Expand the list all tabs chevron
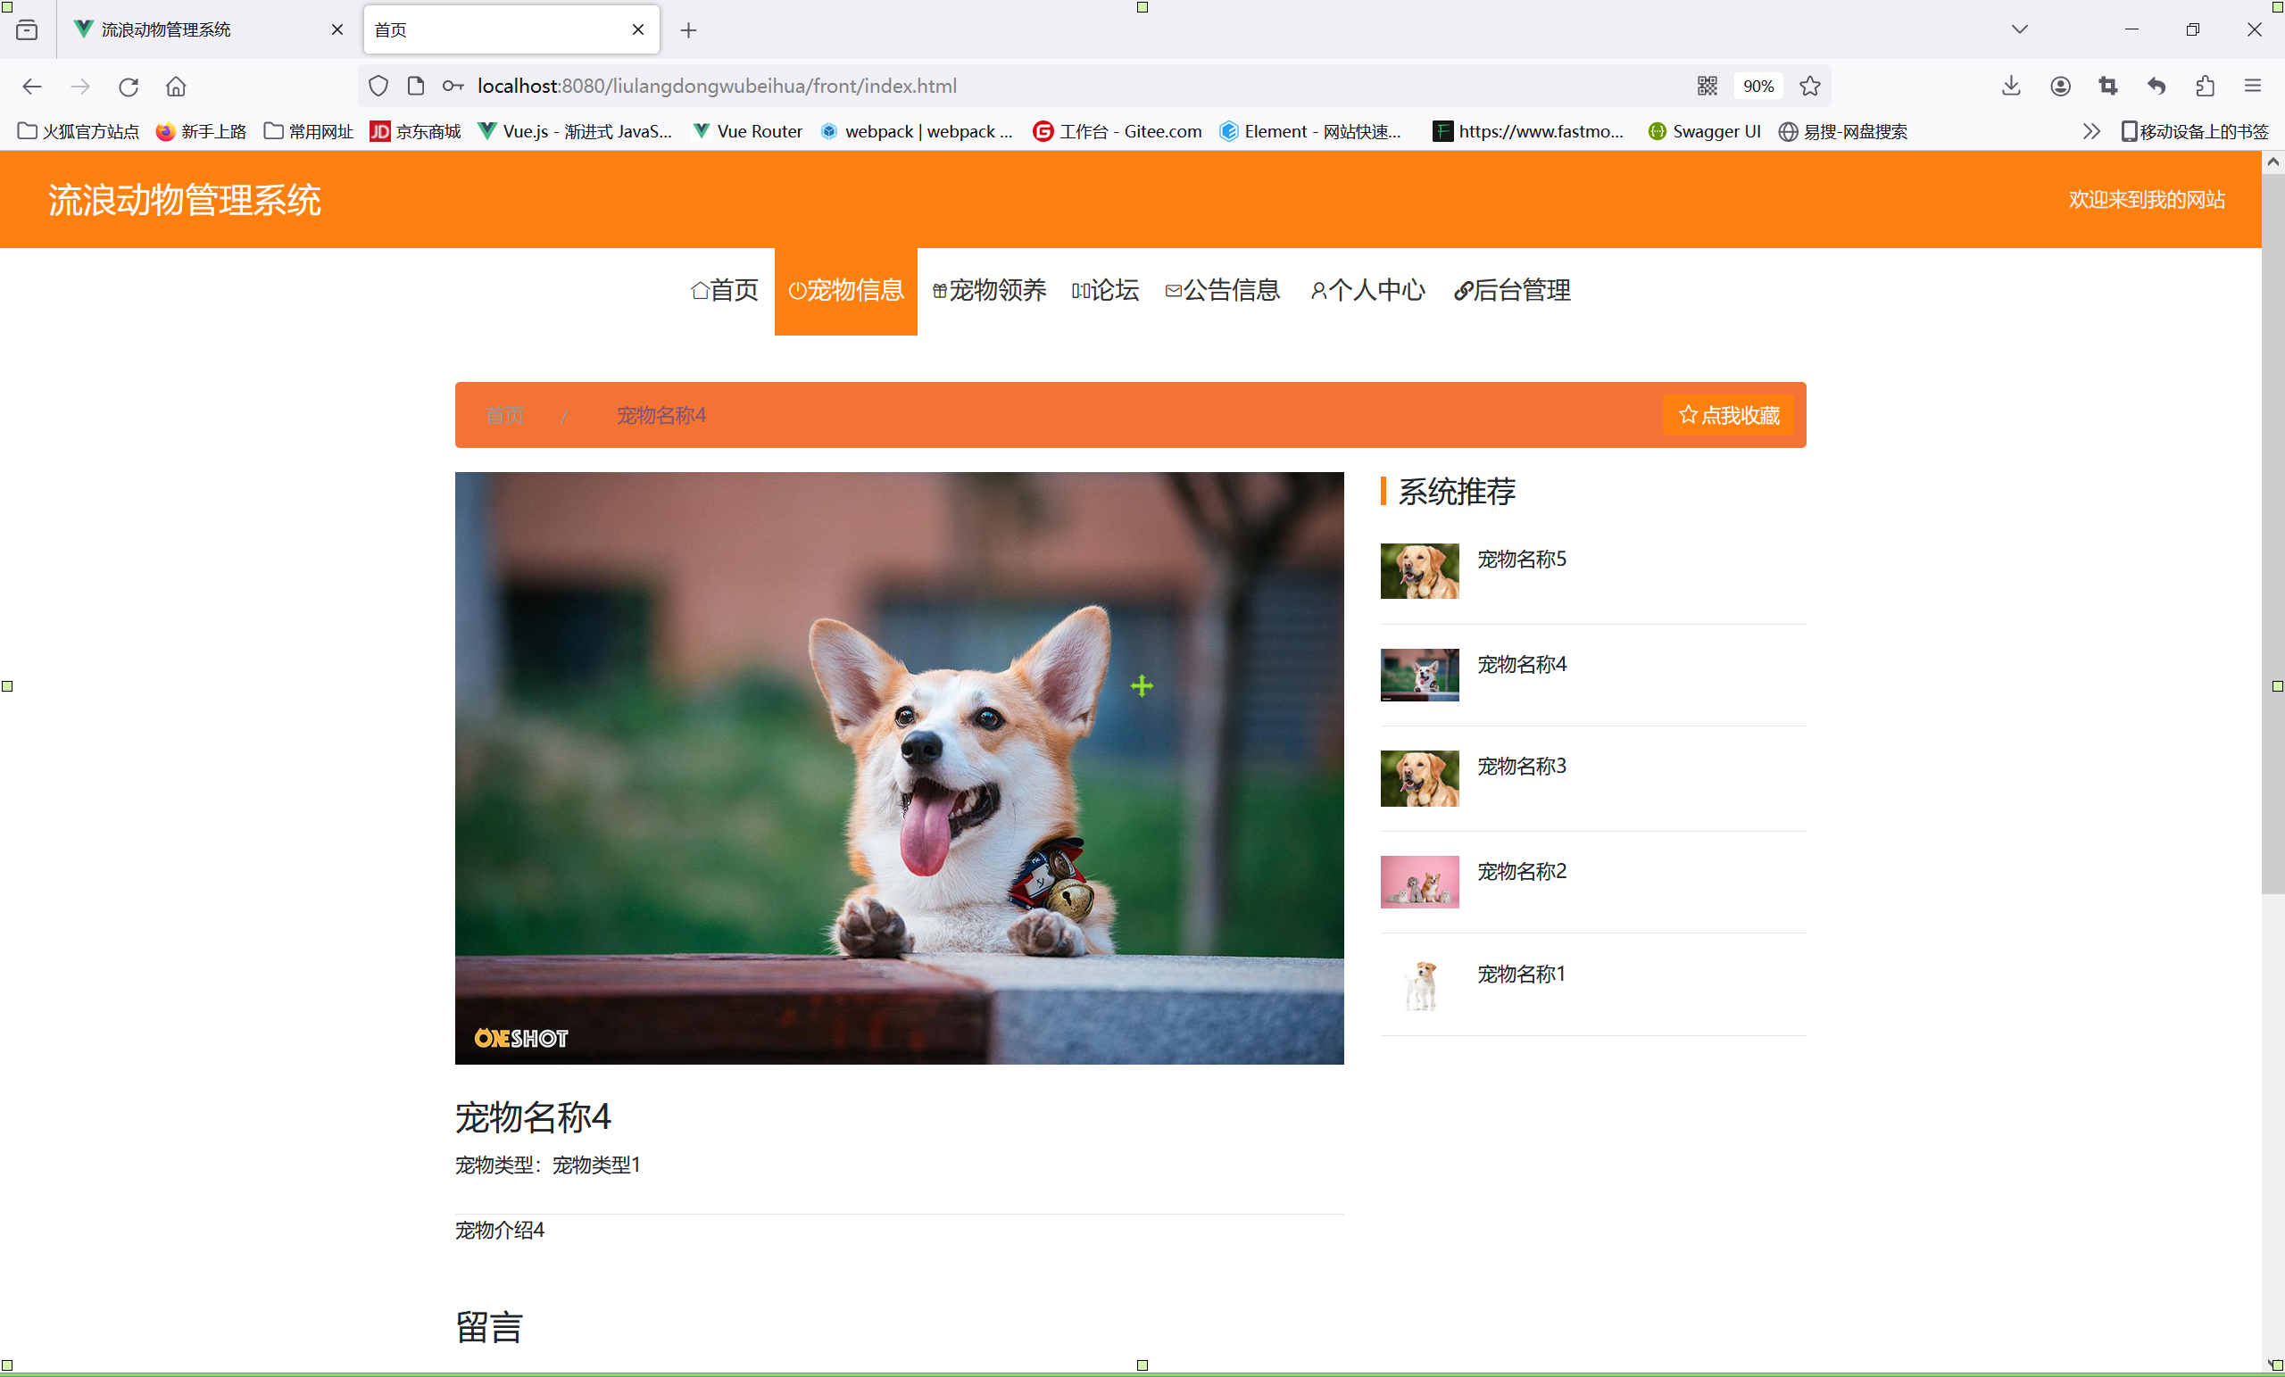2285x1377 pixels. pyautogui.click(x=2019, y=29)
